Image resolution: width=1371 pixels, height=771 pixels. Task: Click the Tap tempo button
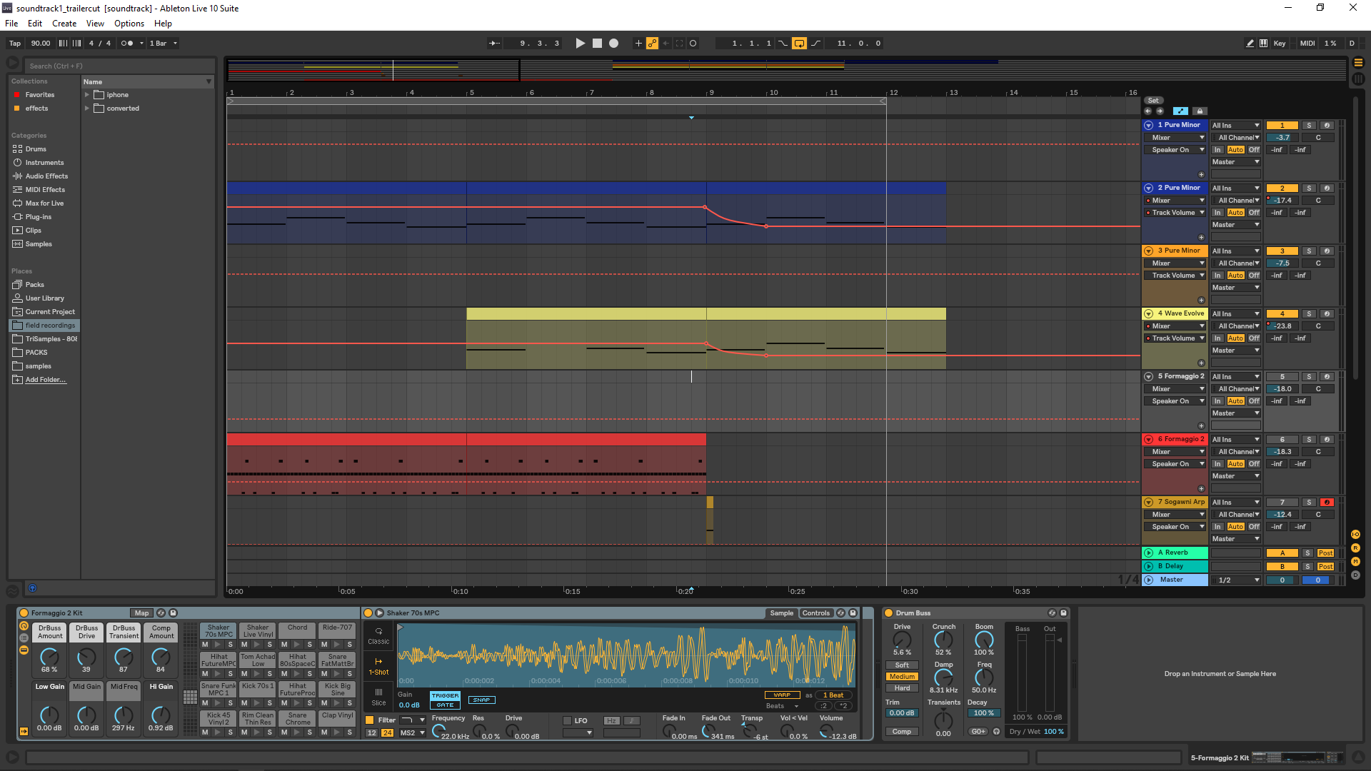click(15, 44)
